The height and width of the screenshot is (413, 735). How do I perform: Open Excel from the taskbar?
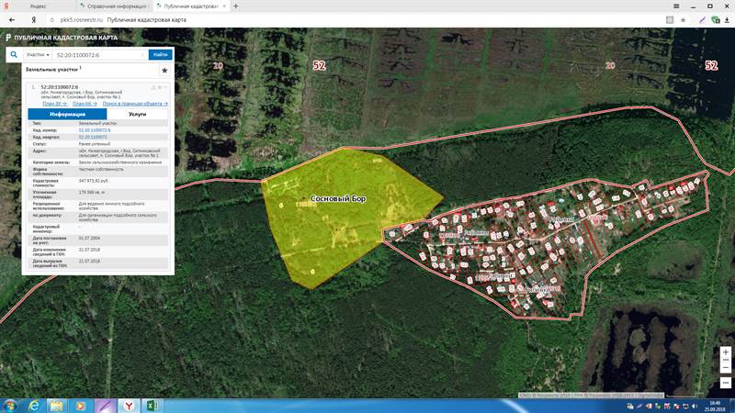pyautogui.click(x=153, y=404)
